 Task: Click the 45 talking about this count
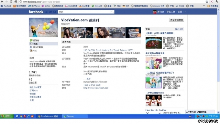[x=31, y=79]
